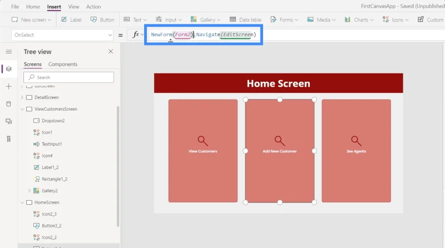Open the Gallery dropdown

pyautogui.click(x=205, y=19)
